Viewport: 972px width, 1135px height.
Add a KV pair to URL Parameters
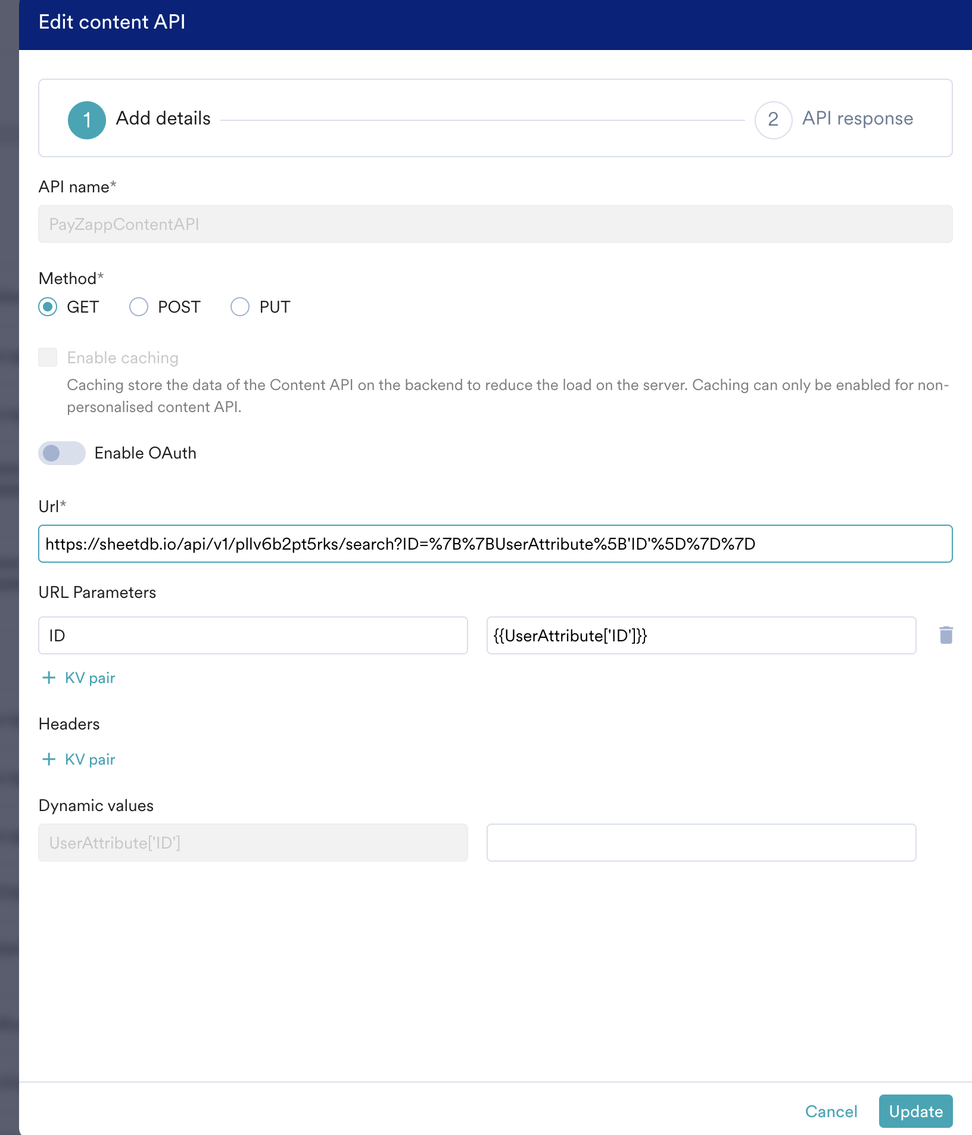click(90, 678)
